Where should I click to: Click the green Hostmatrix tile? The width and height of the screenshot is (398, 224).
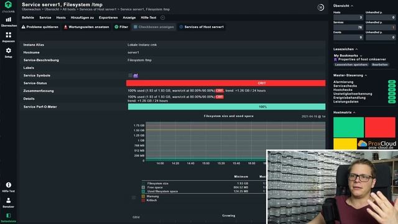click(x=348, y=127)
